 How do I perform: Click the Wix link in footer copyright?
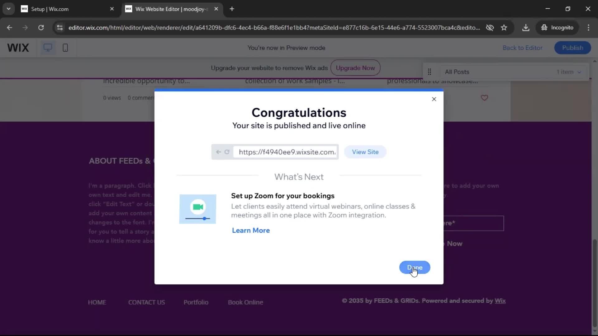[x=500, y=301]
